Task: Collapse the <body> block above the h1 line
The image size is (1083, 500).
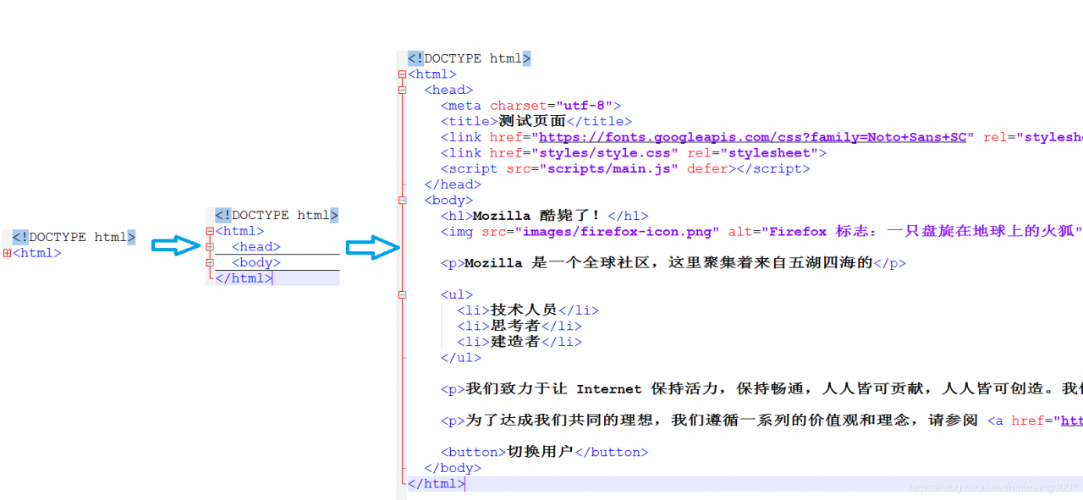Action: [x=403, y=201]
